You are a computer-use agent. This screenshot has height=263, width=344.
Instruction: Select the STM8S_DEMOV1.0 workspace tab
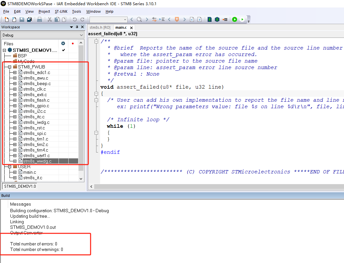point(20,186)
